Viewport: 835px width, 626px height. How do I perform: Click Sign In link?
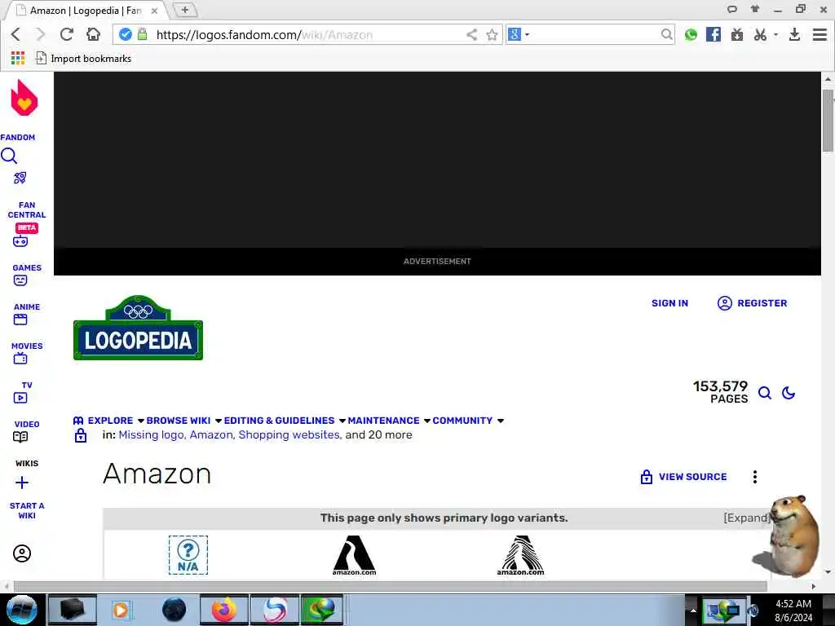click(x=670, y=303)
